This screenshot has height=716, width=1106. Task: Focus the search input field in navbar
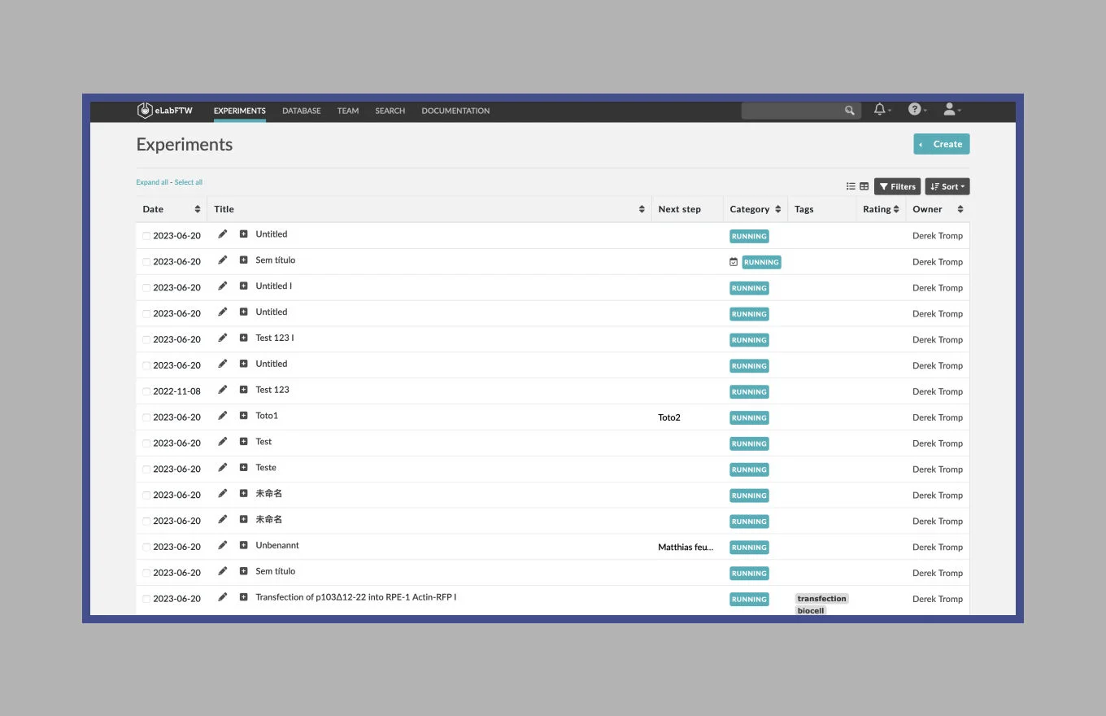click(792, 111)
